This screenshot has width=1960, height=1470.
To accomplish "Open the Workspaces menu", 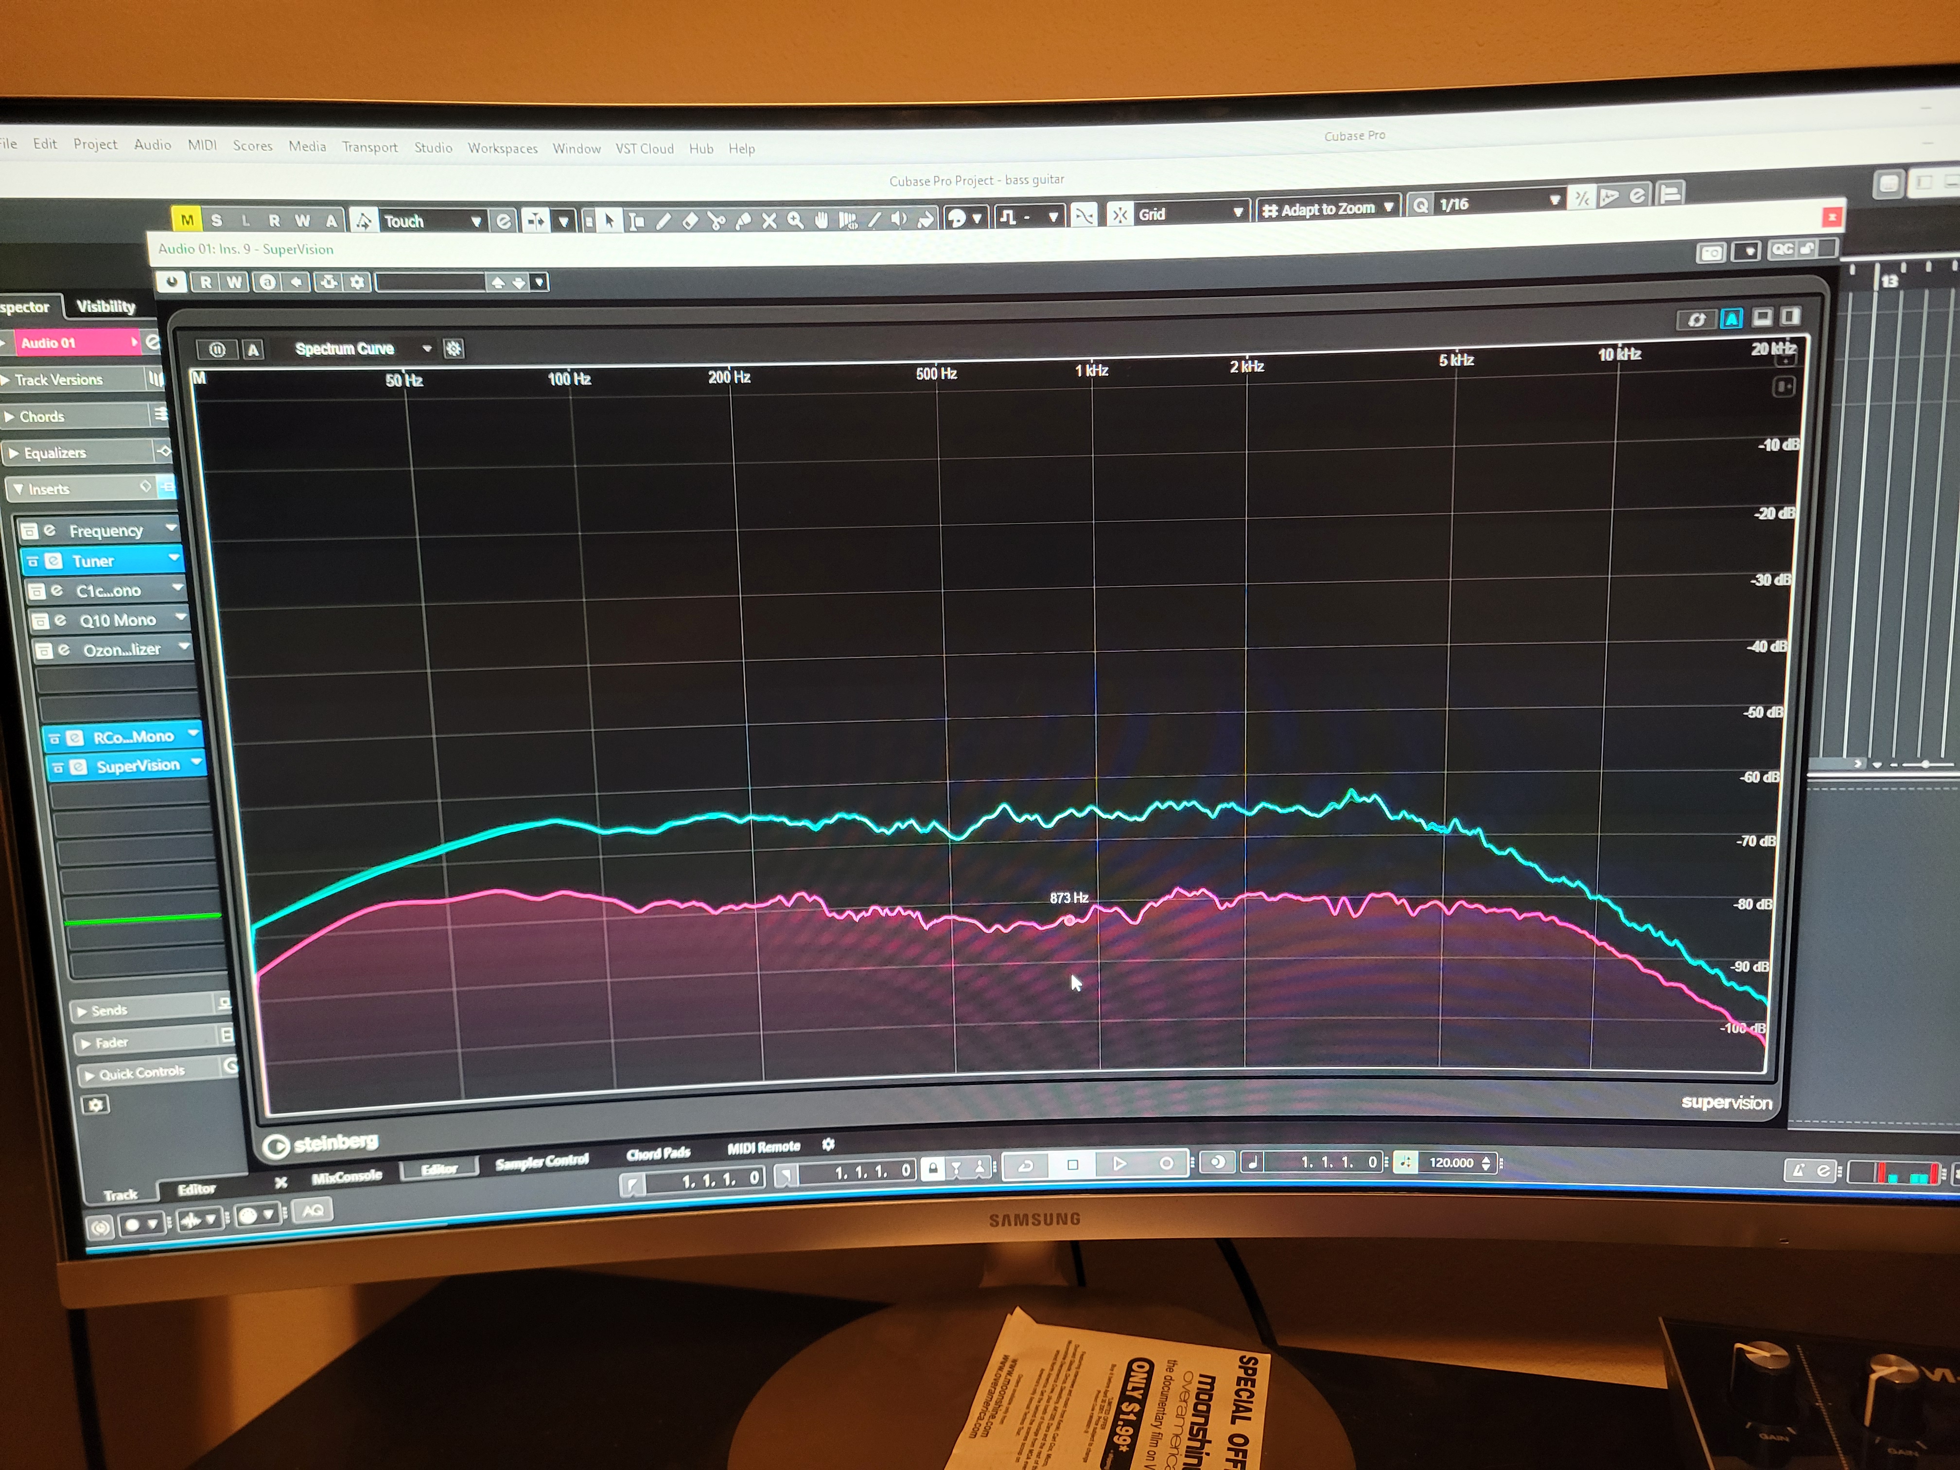I will (503, 148).
